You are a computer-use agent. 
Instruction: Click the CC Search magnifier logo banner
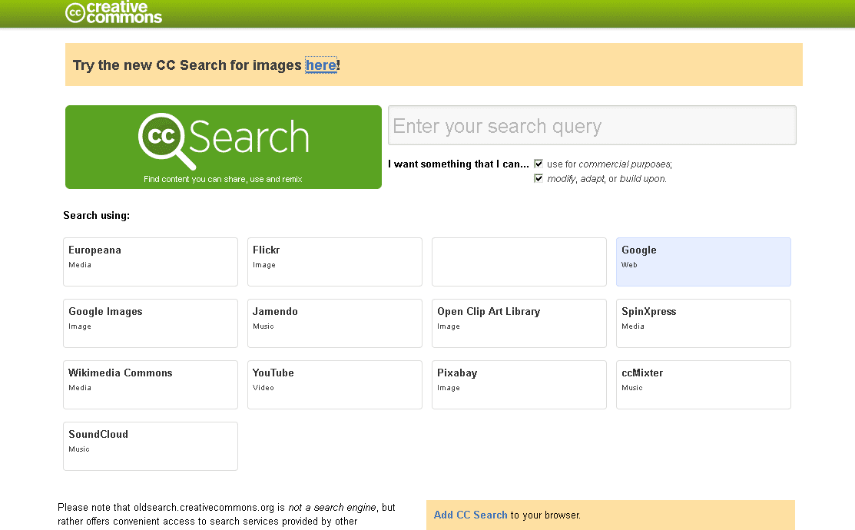tap(223, 147)
